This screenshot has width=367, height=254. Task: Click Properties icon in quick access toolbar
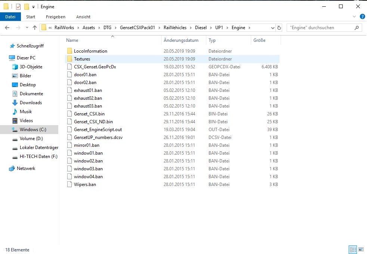click(18, 7)
